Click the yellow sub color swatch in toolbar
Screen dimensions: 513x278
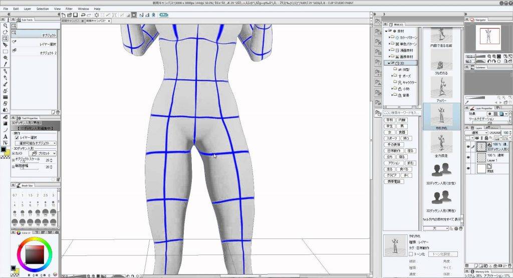(8, 153)
